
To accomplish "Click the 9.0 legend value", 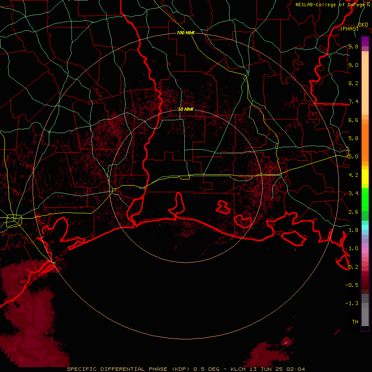I will [353, 65].
